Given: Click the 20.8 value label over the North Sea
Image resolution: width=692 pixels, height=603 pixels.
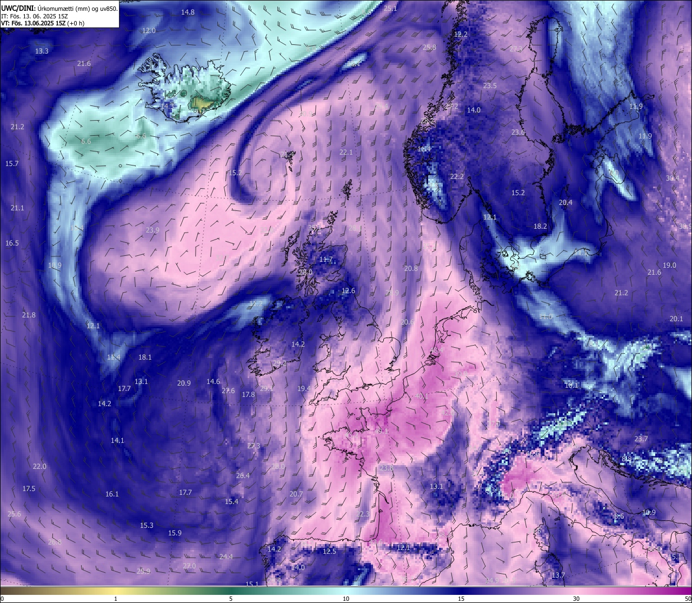Looking at the screenshot, I should [411, 268].
